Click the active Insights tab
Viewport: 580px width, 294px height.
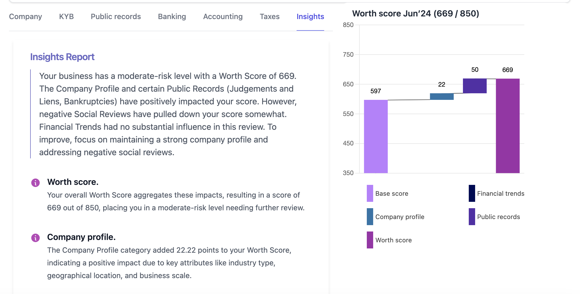[310, 16]
